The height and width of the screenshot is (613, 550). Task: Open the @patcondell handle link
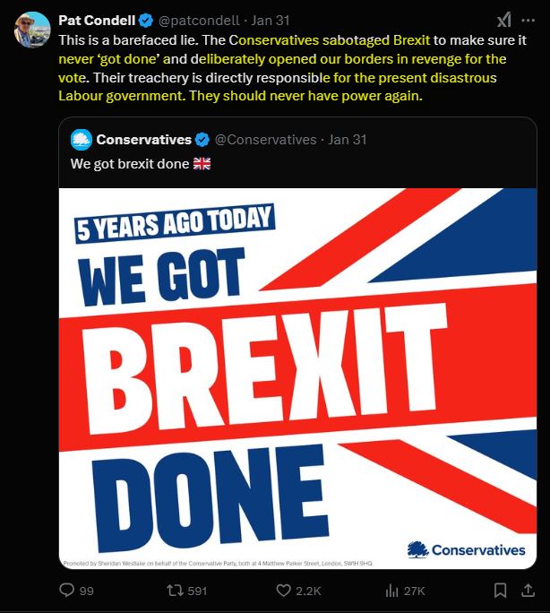click(199, 21)
